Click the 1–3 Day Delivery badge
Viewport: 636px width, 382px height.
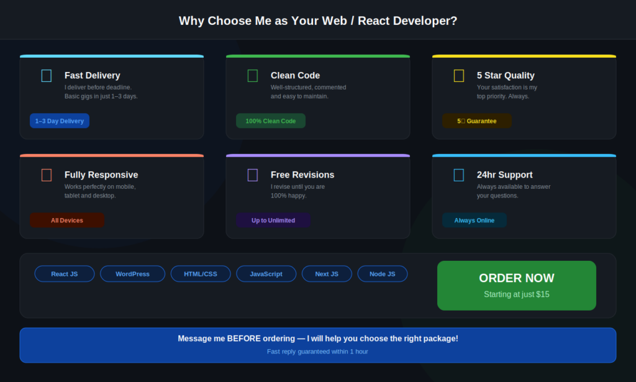click(x=60, y=121)
